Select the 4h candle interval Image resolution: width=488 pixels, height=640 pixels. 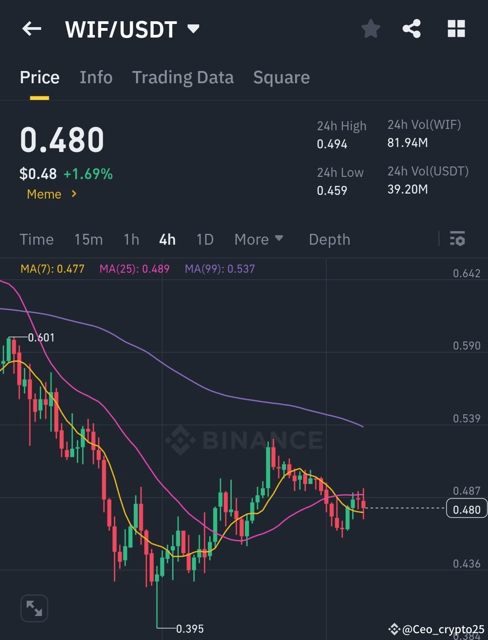point(167,239)
